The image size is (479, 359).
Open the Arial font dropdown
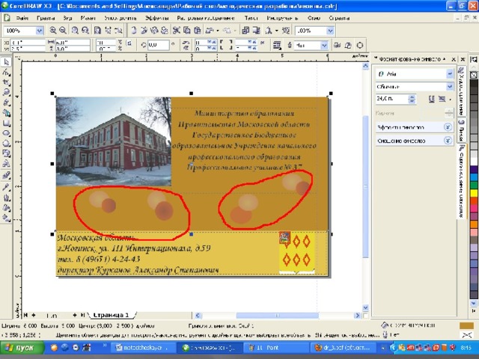(449, 74)
